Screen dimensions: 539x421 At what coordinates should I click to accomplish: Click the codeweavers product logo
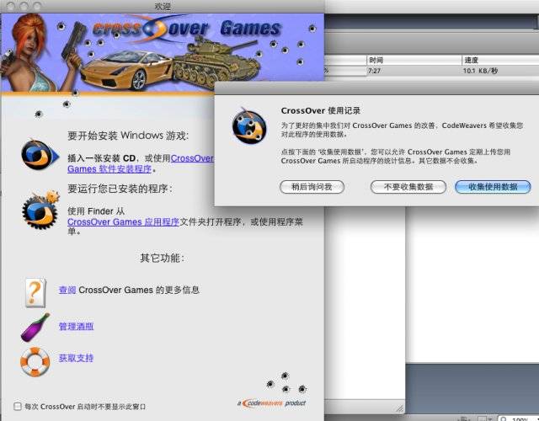tap(270, 404)
